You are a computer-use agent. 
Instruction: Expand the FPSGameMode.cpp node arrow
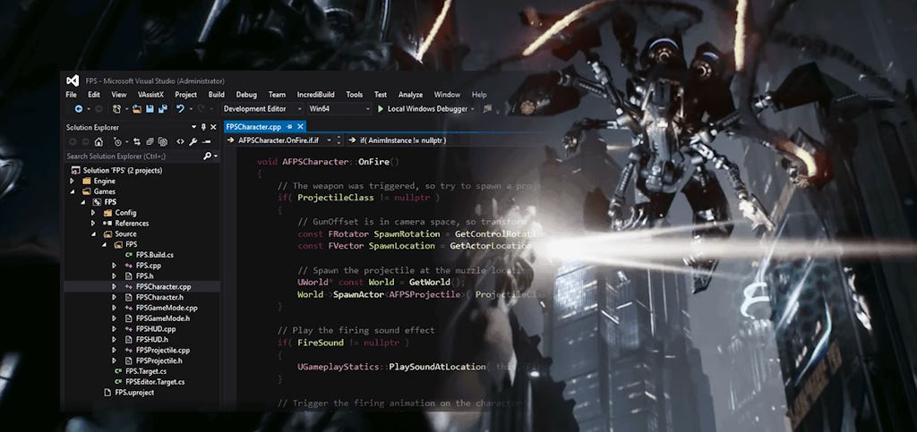[x=114, y=308]
